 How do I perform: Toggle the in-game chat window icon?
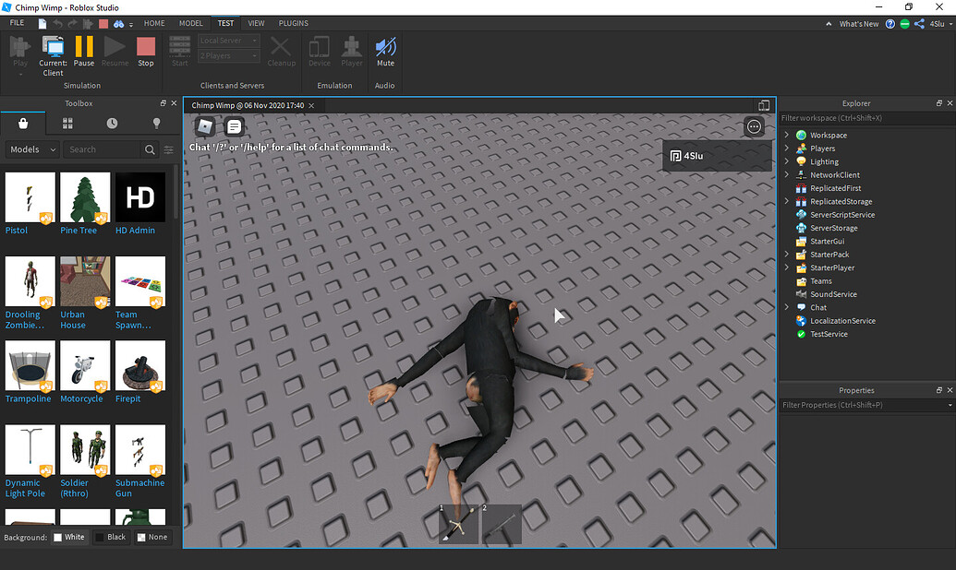234,126
